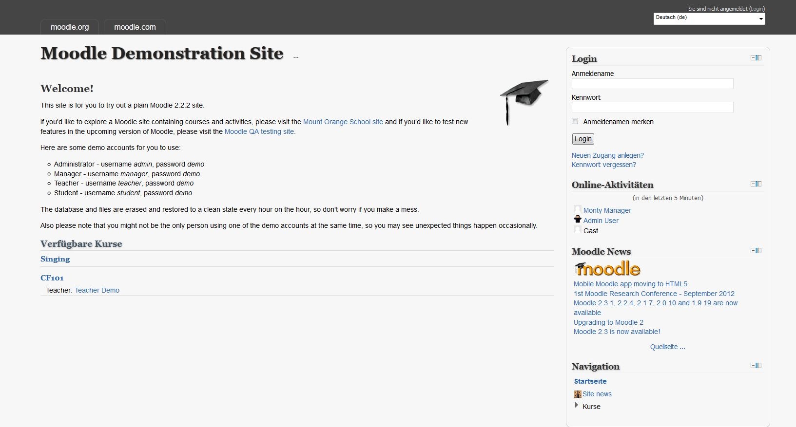Open the moodle.org tab
This screenshot has height=427, width=796.
70,27
